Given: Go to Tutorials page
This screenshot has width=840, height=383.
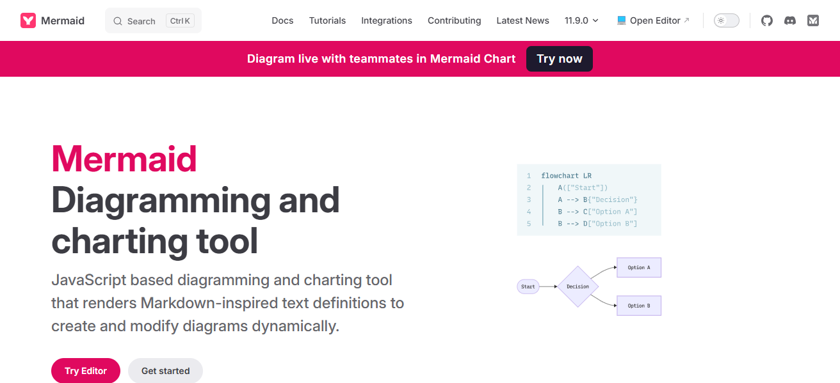Looking at the screenshot, I should tap(327, 20).
